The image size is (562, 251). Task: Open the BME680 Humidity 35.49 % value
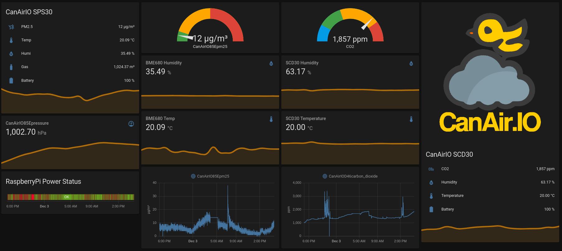[x=158, y=72]
